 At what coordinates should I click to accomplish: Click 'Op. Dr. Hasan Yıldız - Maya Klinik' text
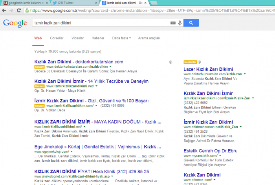pos(60,91)
